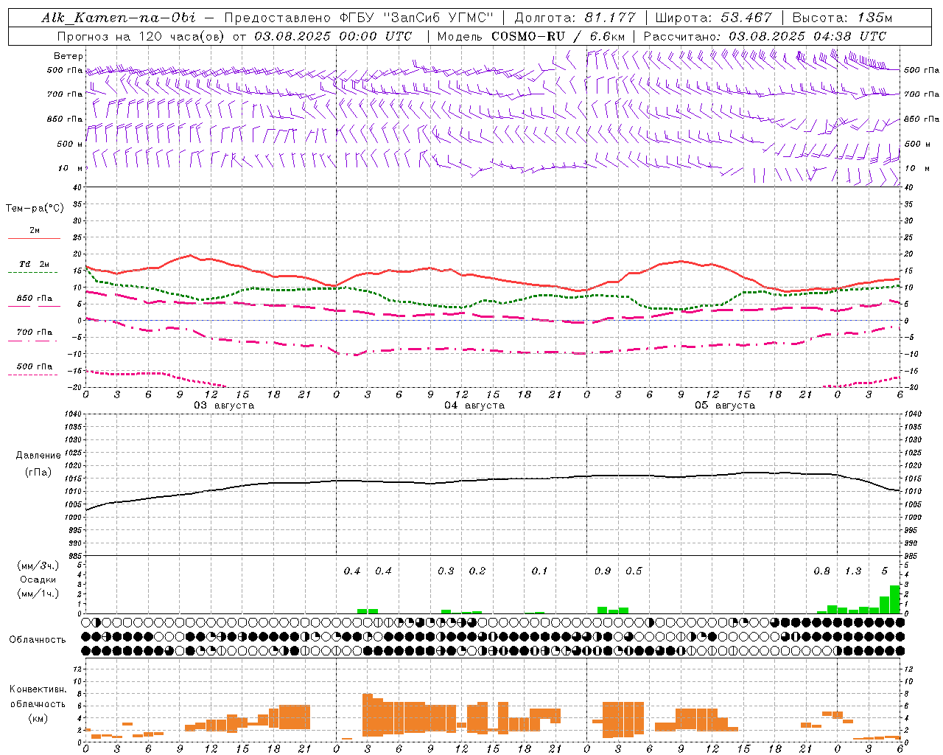
Task: Click the 03 августа date label
Action: [x=224, y=406]
